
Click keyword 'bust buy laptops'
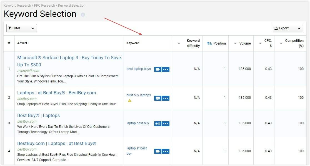click(x=139, y=95)
